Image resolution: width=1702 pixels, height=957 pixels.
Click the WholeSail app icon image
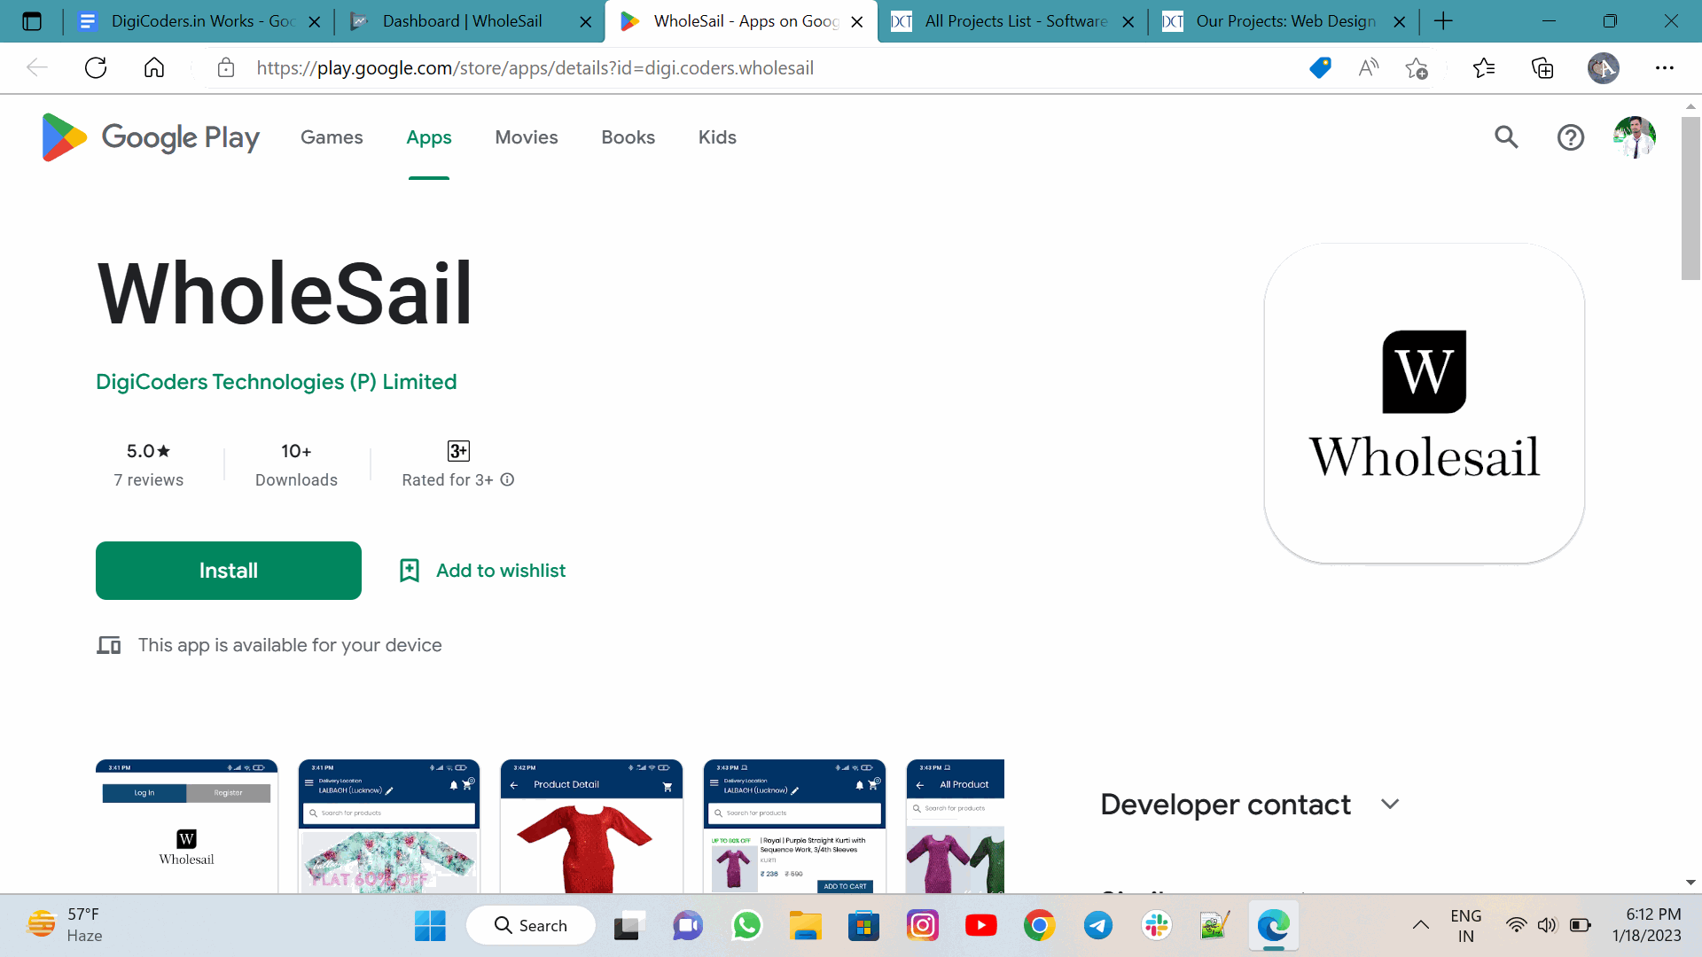tap(1424, 403)
